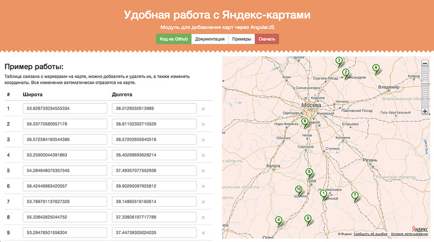Image resolution: width=434 pixels, height=242 pixels.
Task: Click map marker number 1
Action: pyautogui.click(x=323, y=195)
